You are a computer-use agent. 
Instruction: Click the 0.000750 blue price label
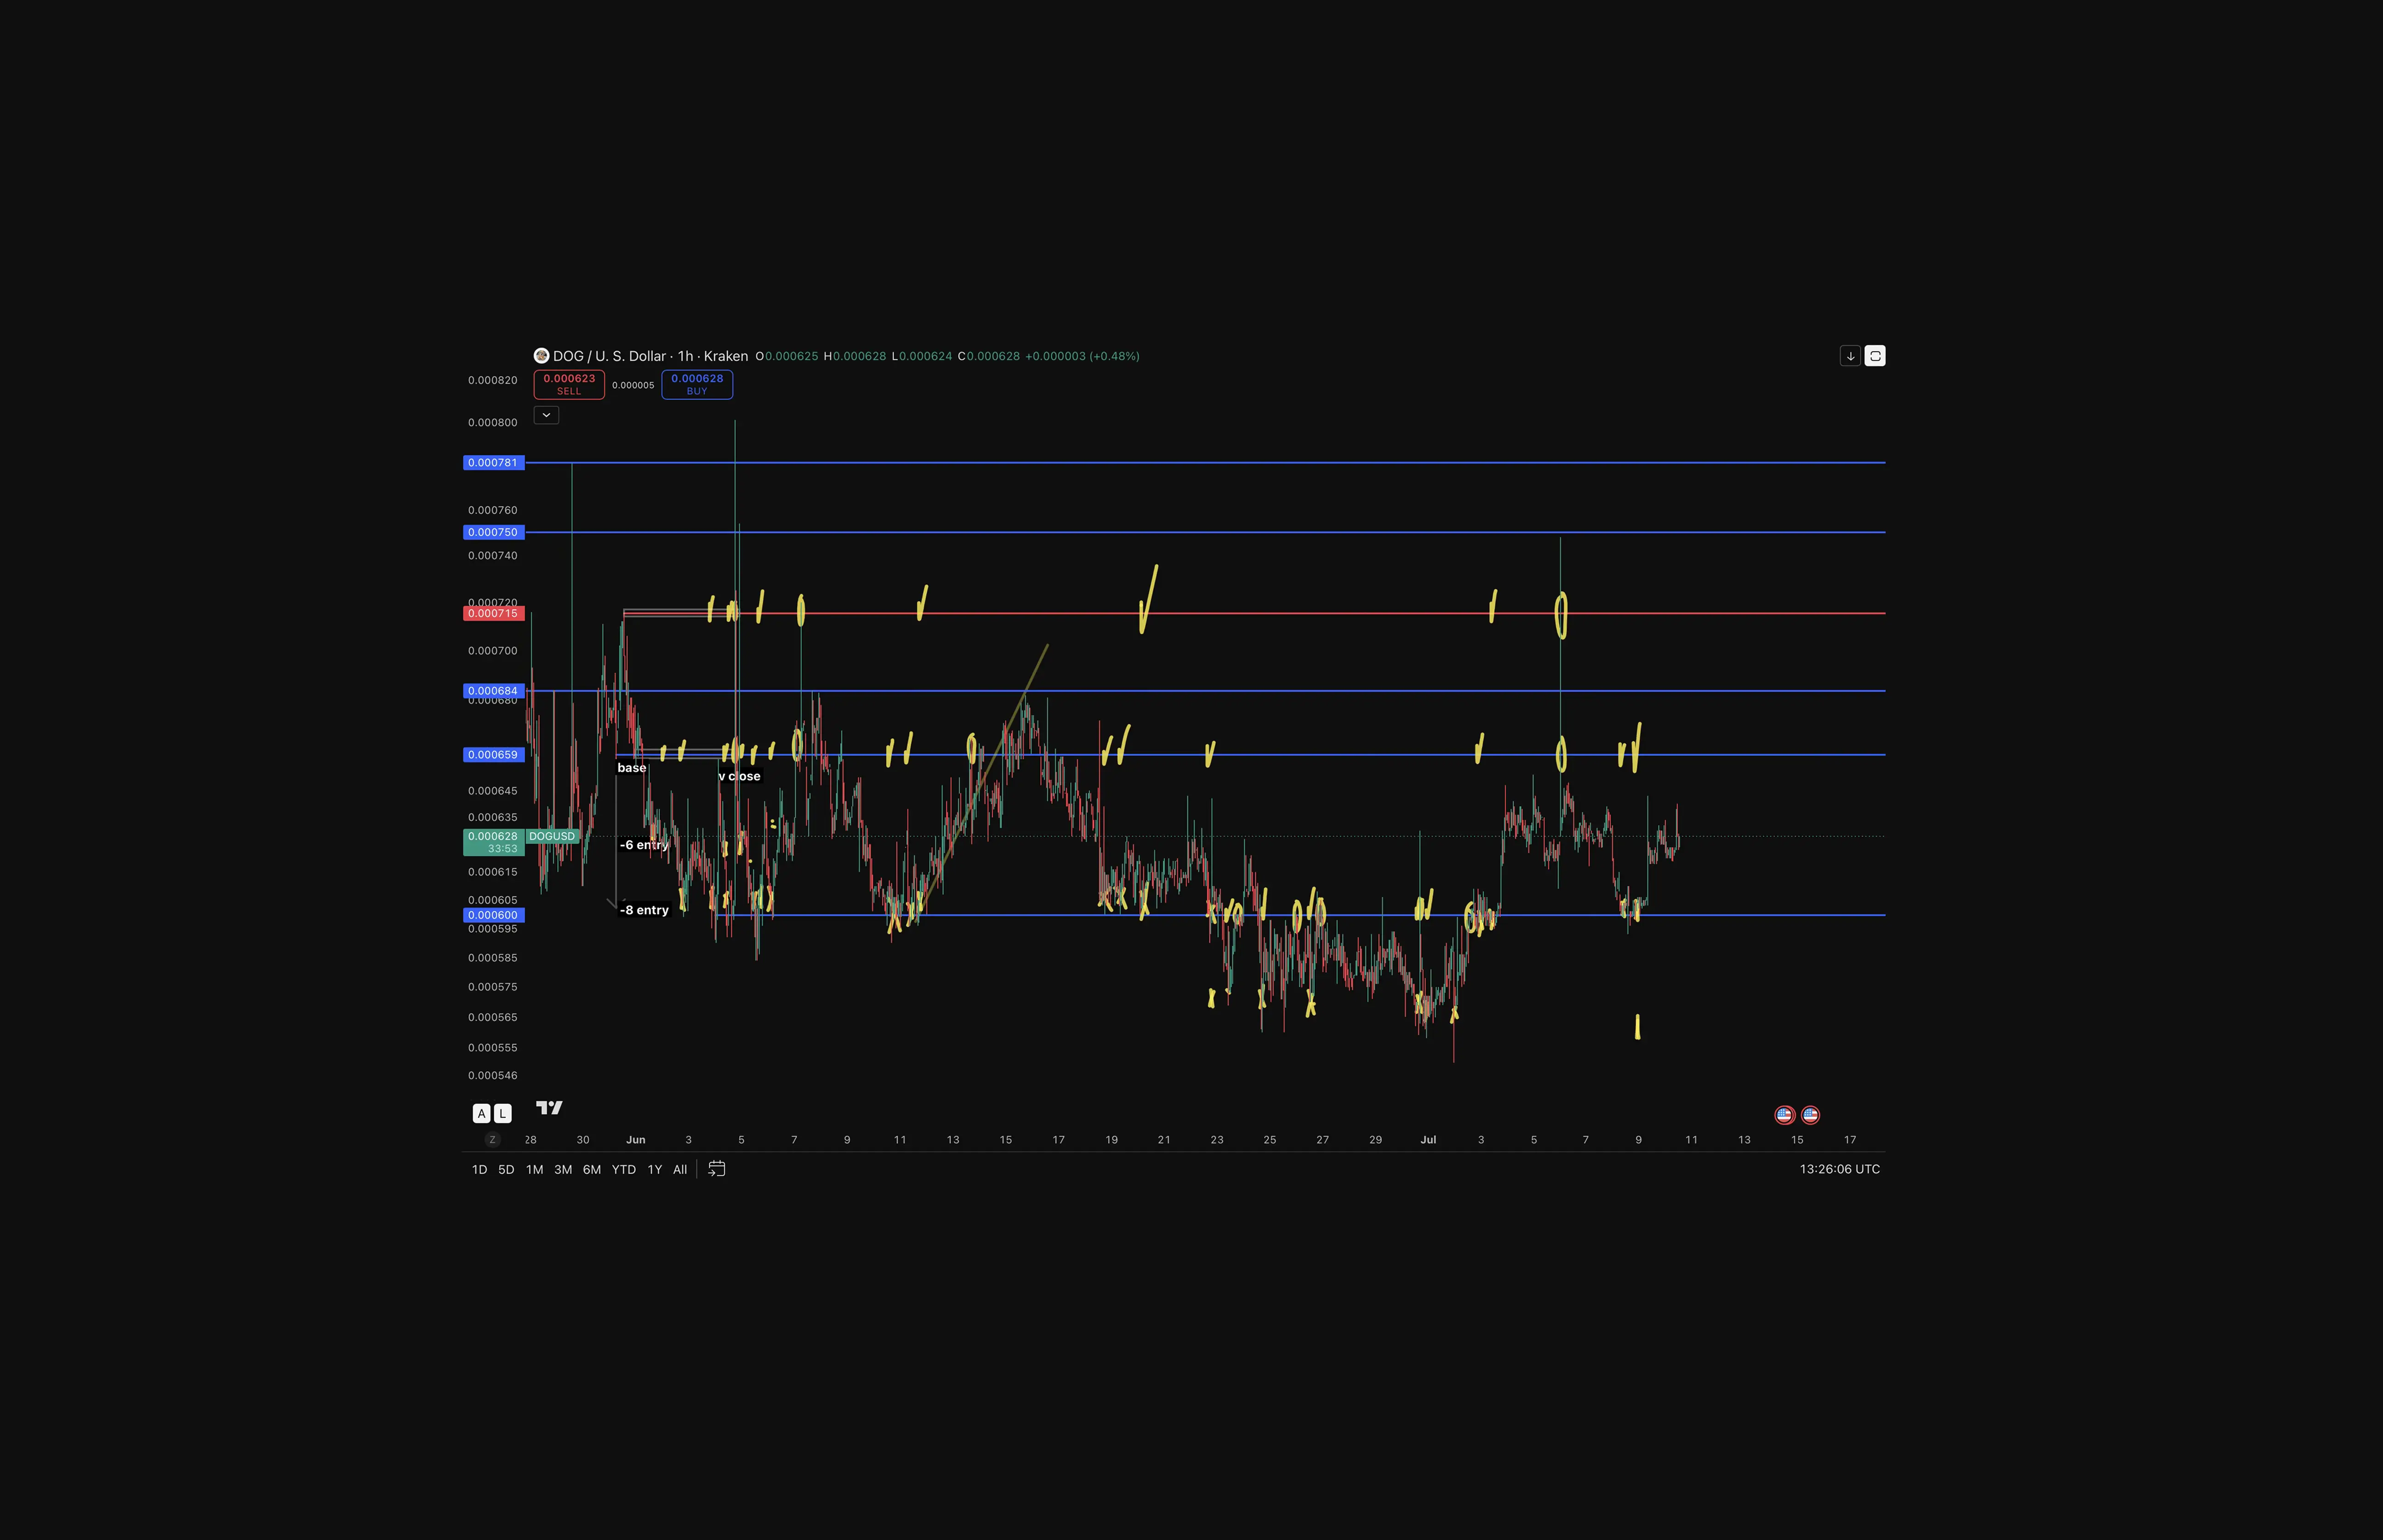click(494, 532)
